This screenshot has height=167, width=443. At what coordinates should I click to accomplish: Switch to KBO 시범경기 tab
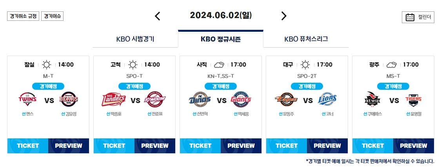135,39
